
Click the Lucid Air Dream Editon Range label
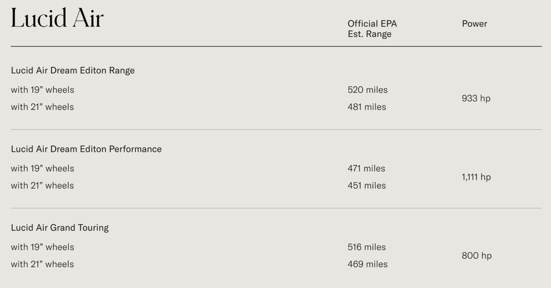(73, 71)
